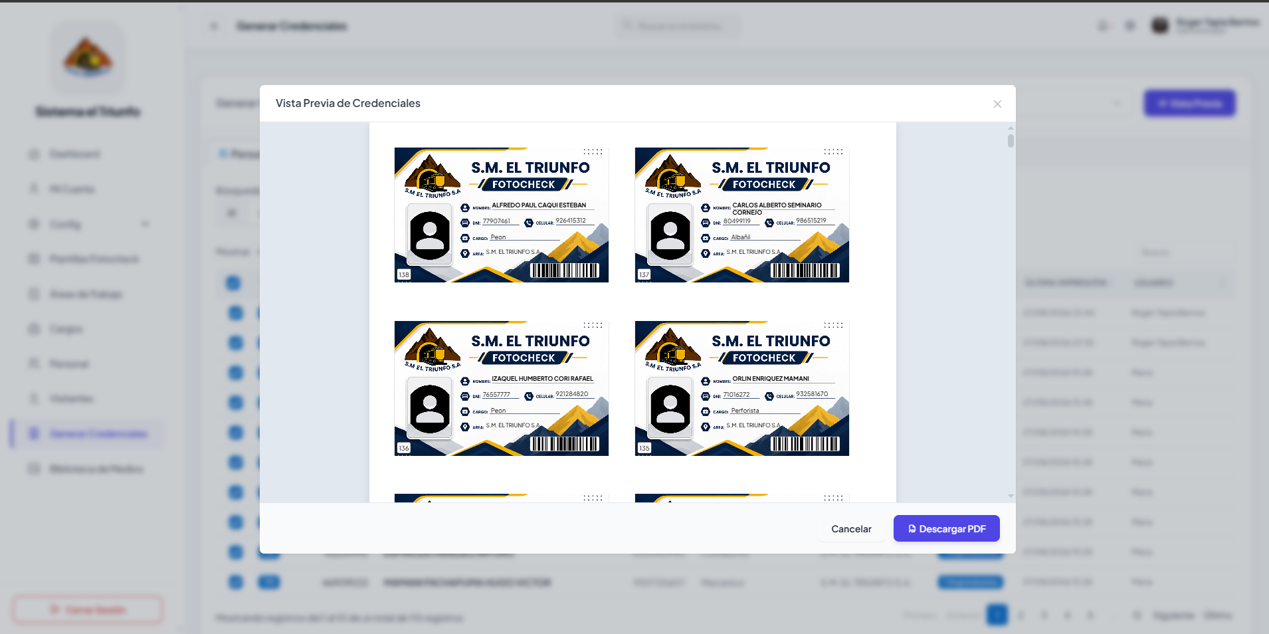Viewport: 1269px width, 634px height.
Task: Click the scrollbar down arrow in preview
Action: pos(1011,496)
